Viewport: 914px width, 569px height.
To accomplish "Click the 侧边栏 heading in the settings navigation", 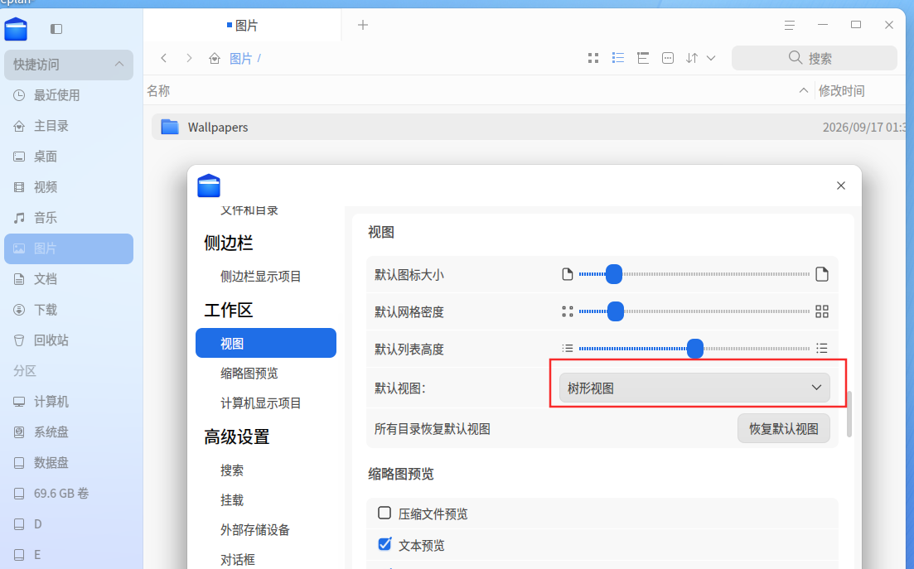I will click(x=229, y=243).
